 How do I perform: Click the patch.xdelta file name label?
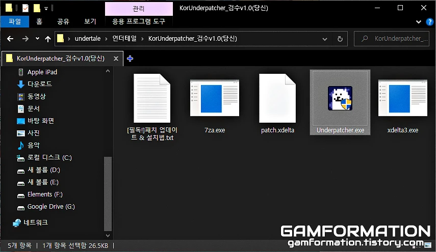277,130
